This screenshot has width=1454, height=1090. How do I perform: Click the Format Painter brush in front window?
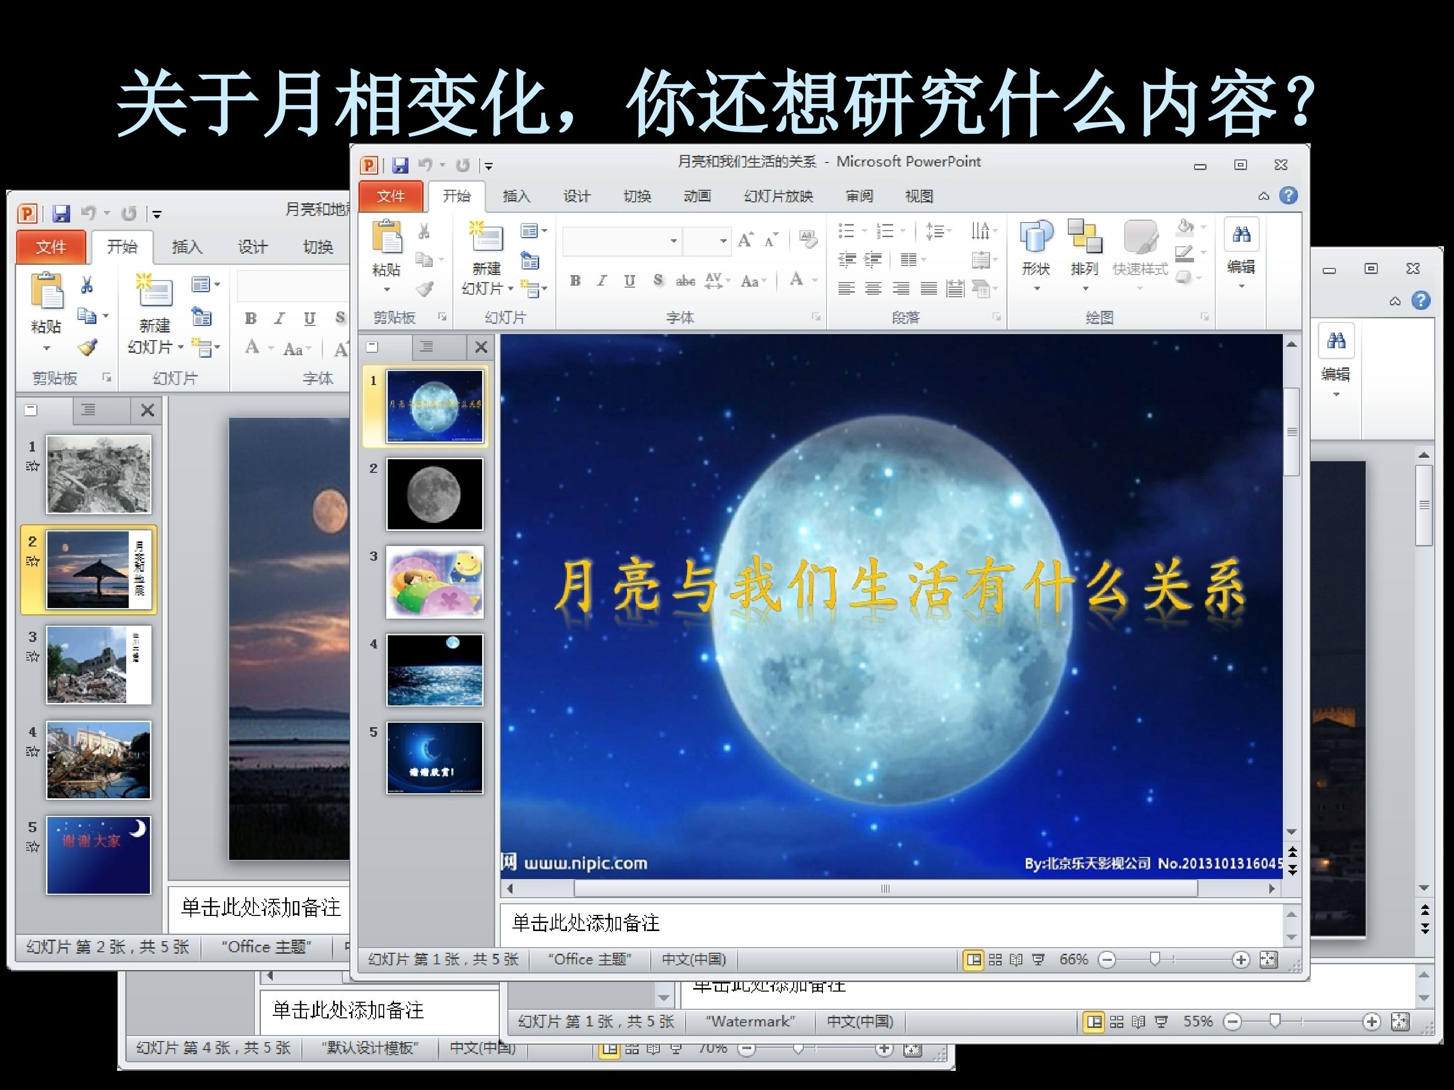coord(425,289)
